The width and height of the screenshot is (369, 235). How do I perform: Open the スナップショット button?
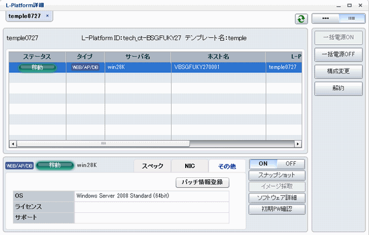277,175
